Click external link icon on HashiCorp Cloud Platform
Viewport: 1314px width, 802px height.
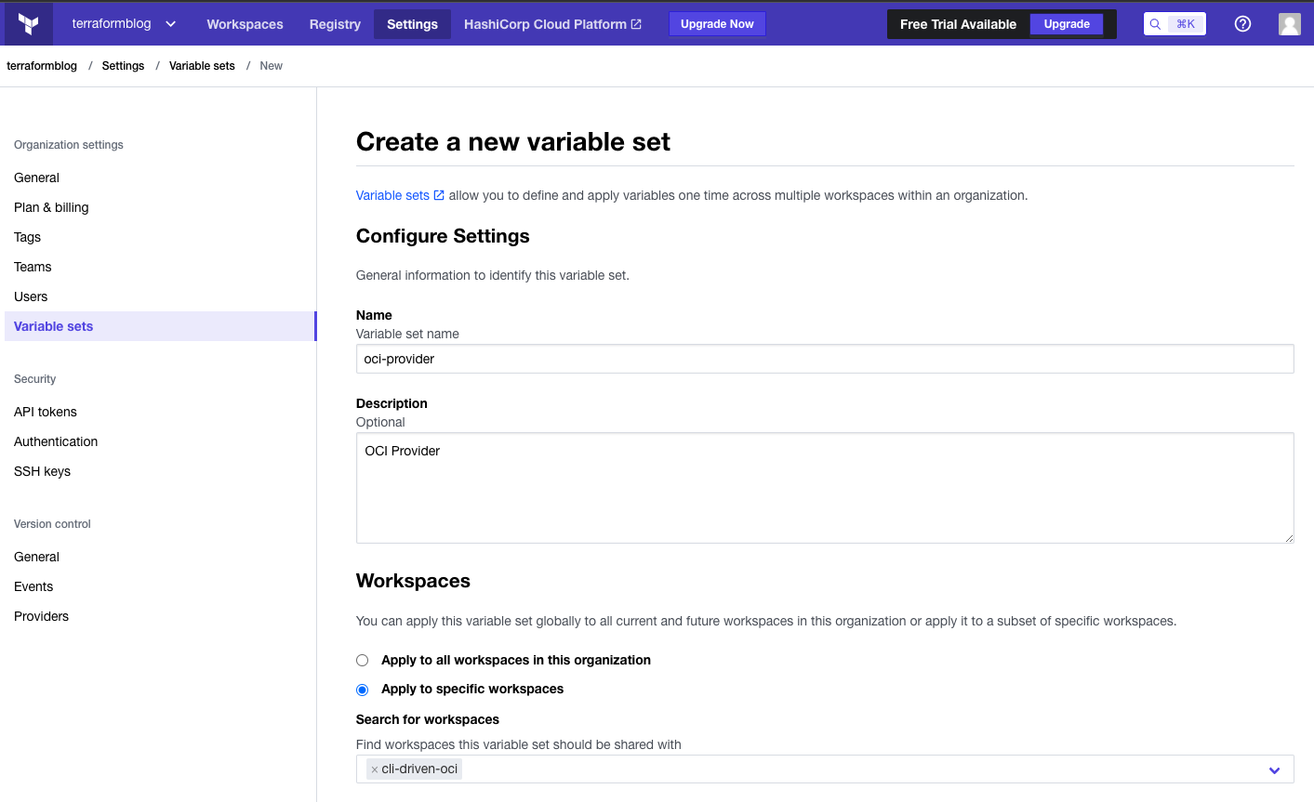(x=636, y=24)
